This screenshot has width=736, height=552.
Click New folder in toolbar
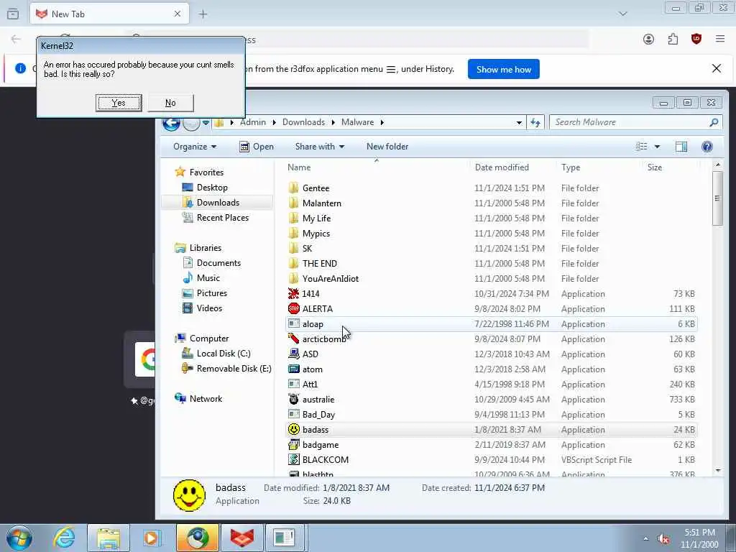(x=387, y=147)
